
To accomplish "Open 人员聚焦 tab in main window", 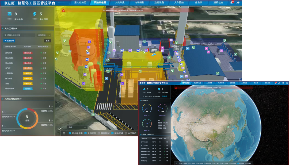I will pyautogui.click(x=120, y=3).
